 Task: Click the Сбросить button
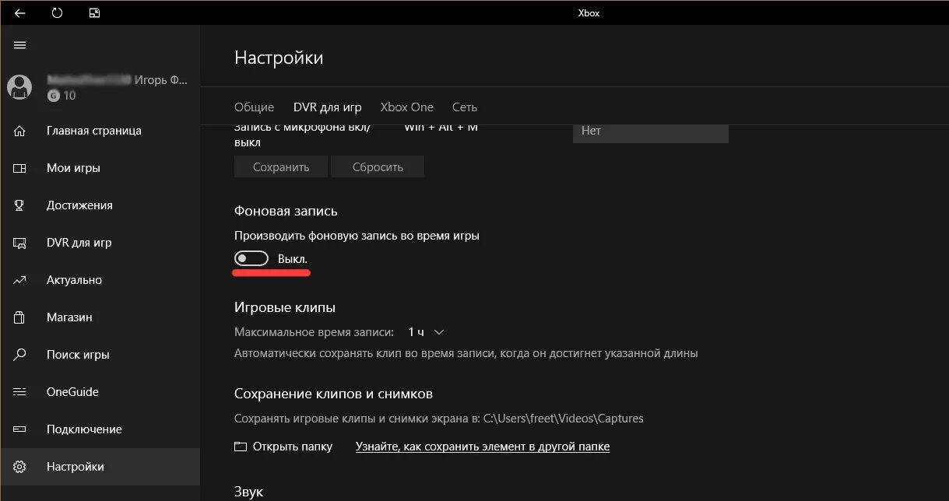(378, 166)
